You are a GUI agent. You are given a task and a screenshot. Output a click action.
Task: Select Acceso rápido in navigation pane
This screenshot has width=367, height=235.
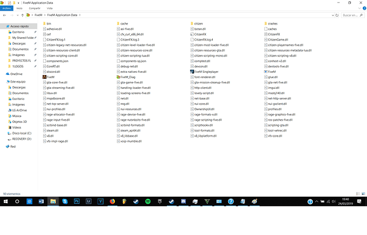pyautogui.click(x=19, y=26)
